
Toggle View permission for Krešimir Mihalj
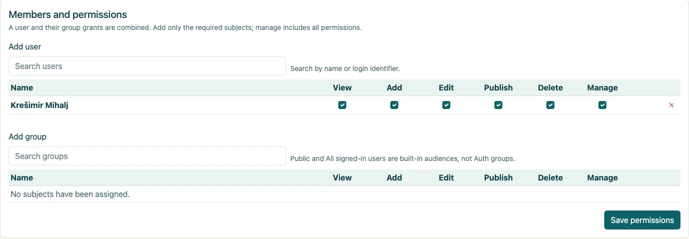(342, 105)
